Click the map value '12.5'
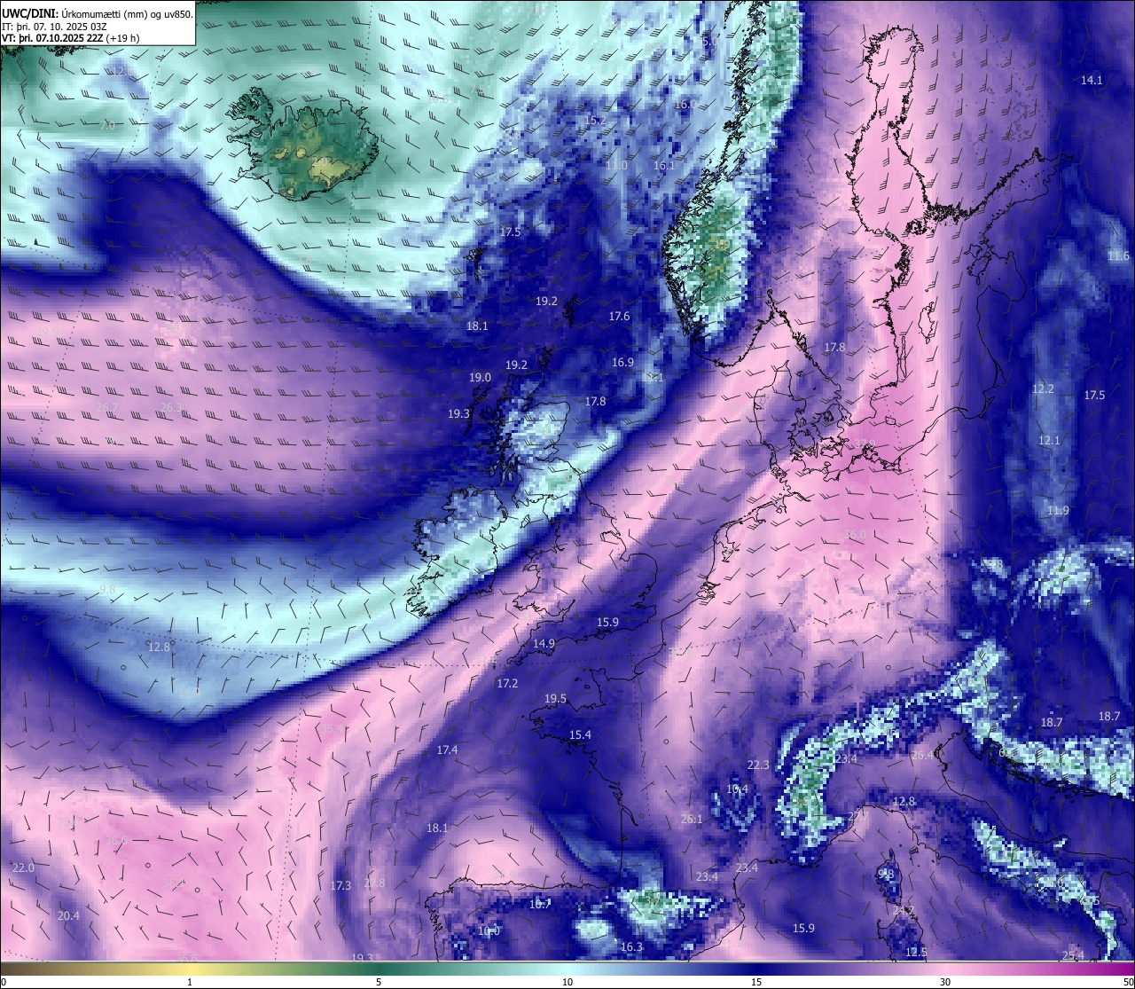 [x=916, y=952]
